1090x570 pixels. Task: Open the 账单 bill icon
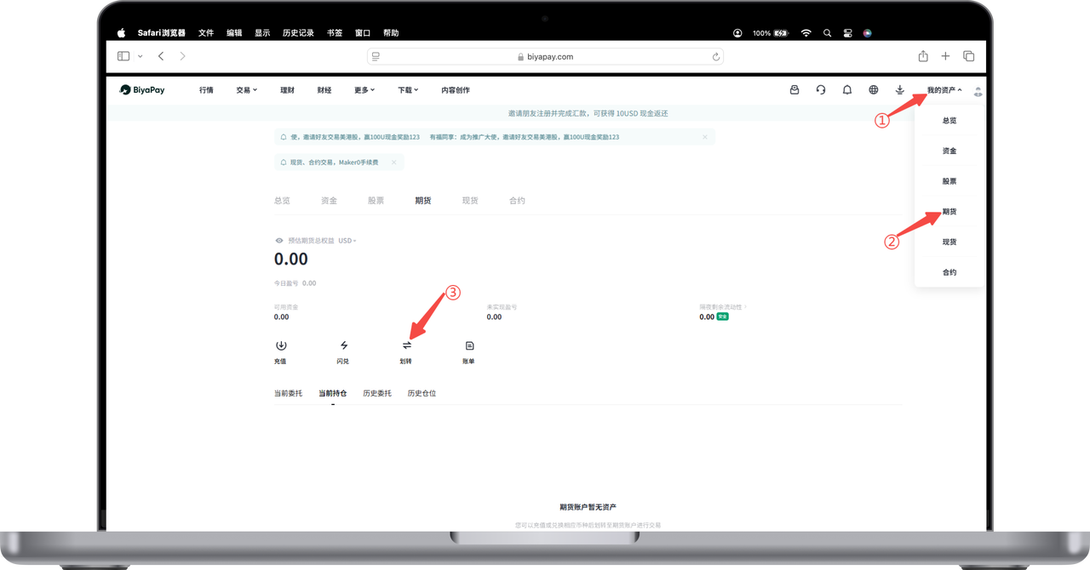(468, 346)
